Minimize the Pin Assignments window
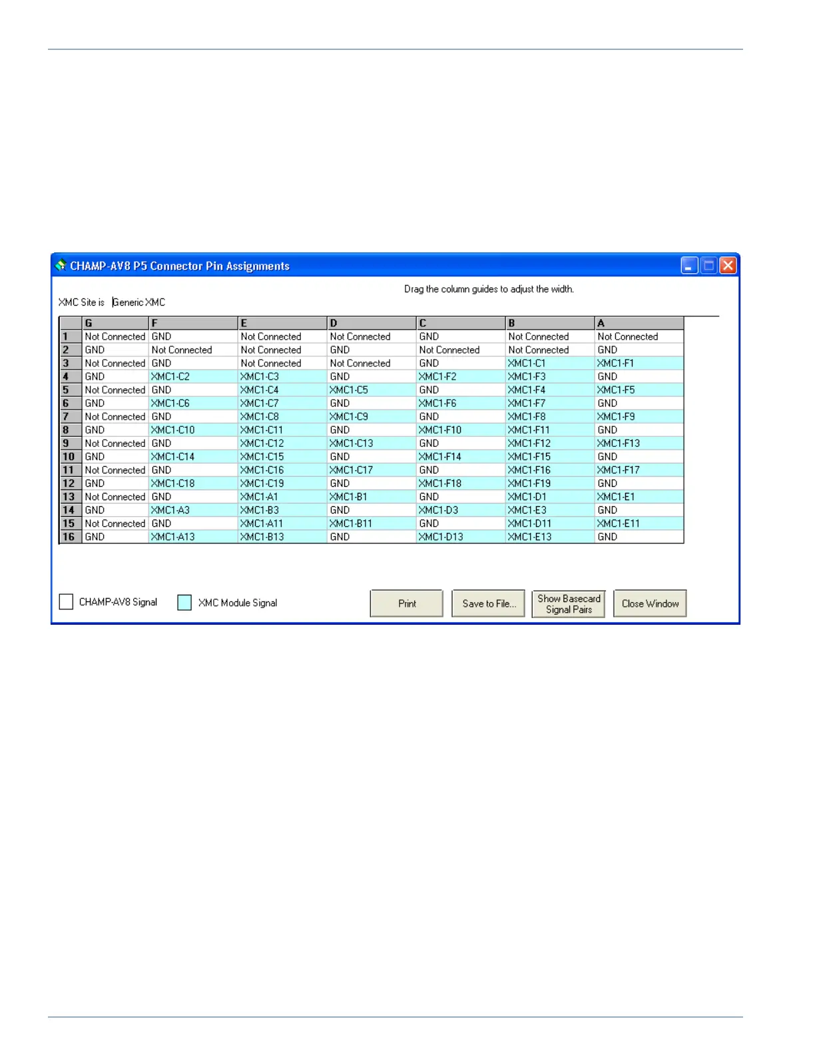Screen dimensions: 815x1055 [690, 266]
